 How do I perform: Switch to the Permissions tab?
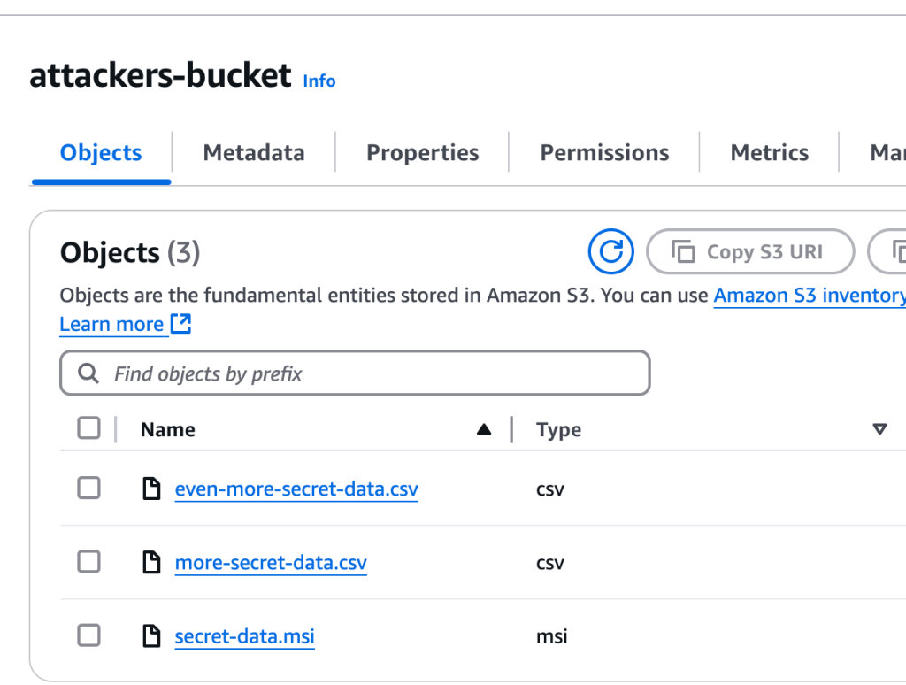604,153
